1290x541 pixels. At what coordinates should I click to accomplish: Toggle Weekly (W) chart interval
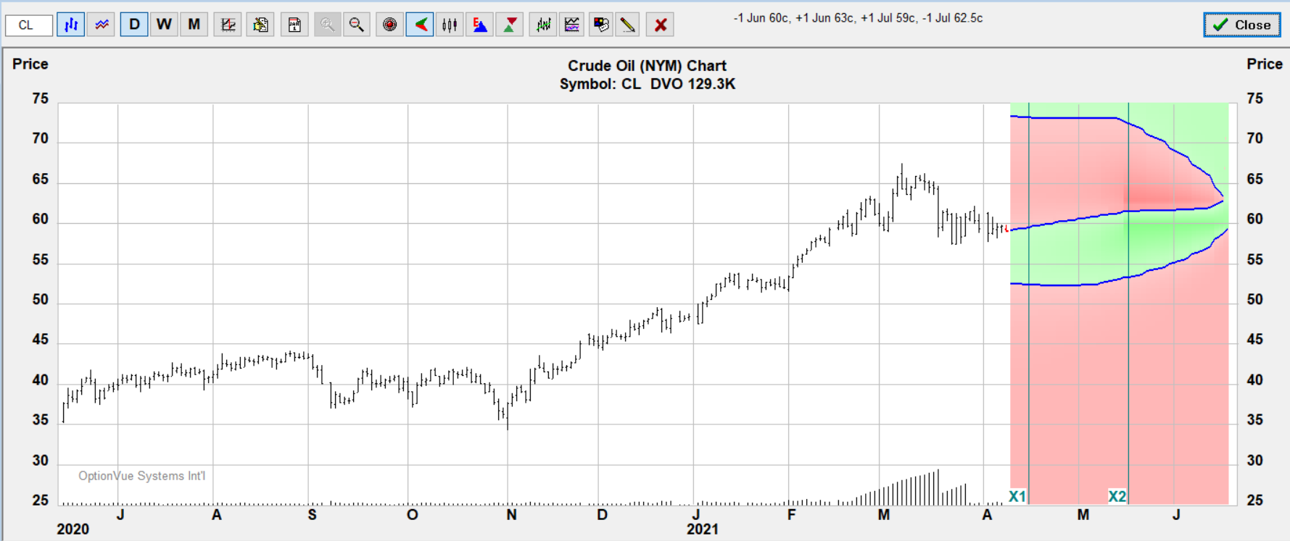point(164,25)
